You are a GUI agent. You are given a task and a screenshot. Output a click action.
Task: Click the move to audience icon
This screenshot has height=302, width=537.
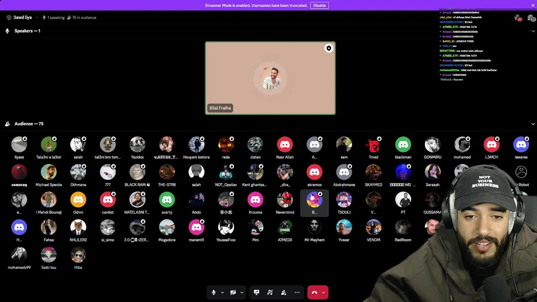pos(284,292)
